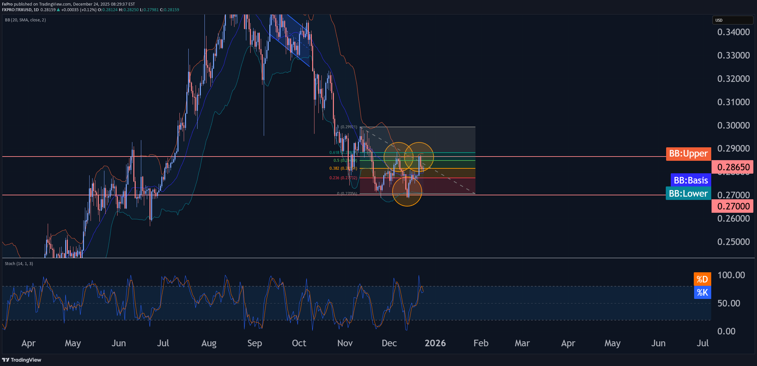Screen dimensions: 757x366
Task: Click the 0.236 Fibonacci level label
Action: pos(334,178)
